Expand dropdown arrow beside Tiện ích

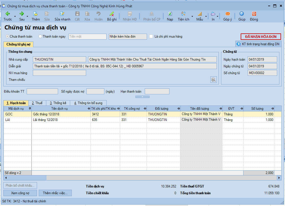point(192,16)
